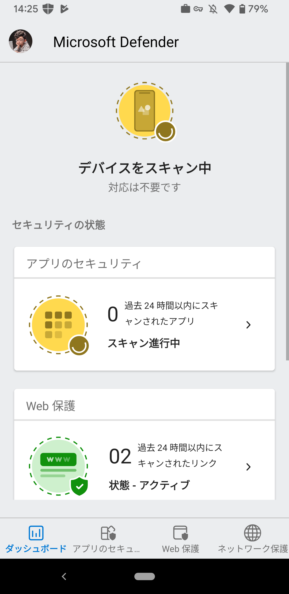Tap the dashboard chart icon in bottom bar

36,533
